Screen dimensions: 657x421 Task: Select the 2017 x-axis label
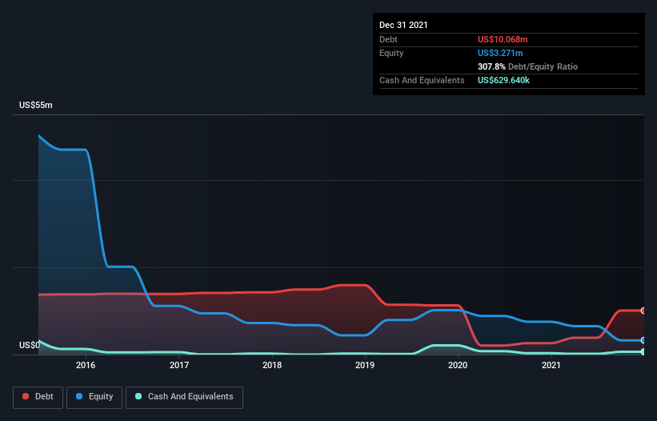(179, 365)
